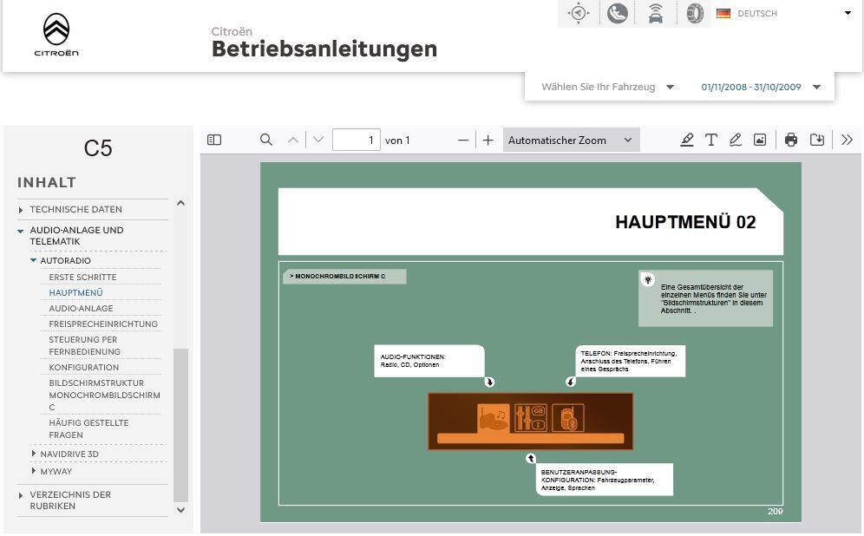864x536 pixels.
Task: Open the PDF search magnifier
Action: (x=266, y=140)
